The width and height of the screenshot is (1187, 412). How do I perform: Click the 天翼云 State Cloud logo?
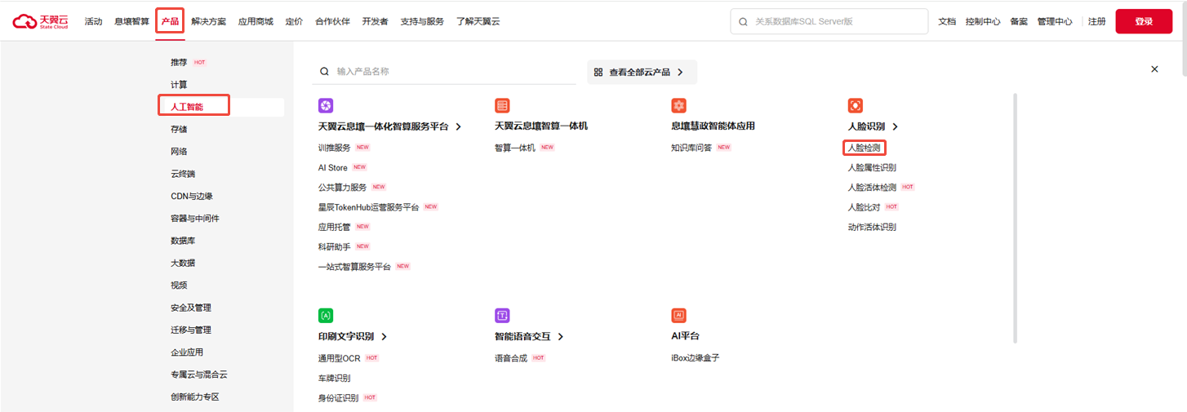click(x=41, y=21)
